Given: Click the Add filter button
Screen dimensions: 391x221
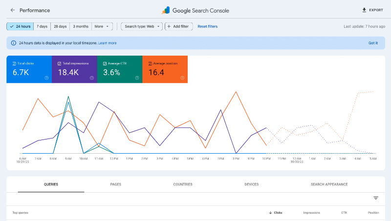Looking at the screenshot, I should pyautogui.click(x=178, y=26).
